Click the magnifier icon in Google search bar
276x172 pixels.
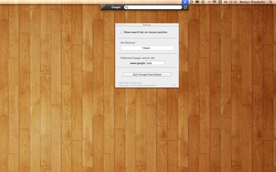tap(126, 7)
